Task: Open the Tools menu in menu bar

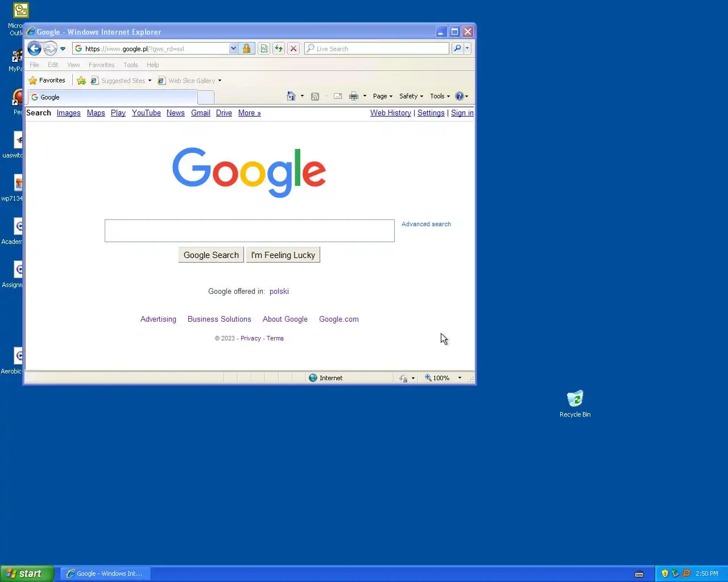Action: click(x=131, y=65)
